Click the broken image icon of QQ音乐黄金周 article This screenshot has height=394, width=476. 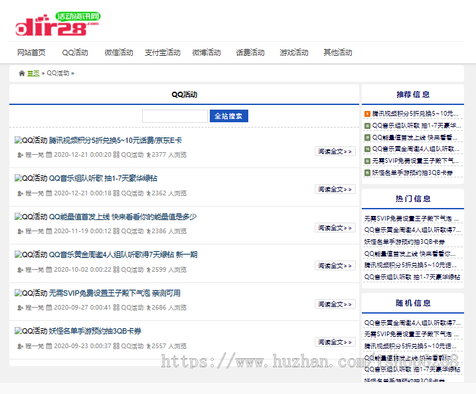coord(18,254)
